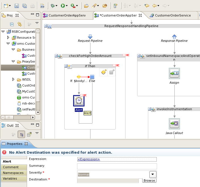The image size is (200, 187).
Task: Click the Outline tree view icon
Action: pyautogui.click(x=21, y=134)
